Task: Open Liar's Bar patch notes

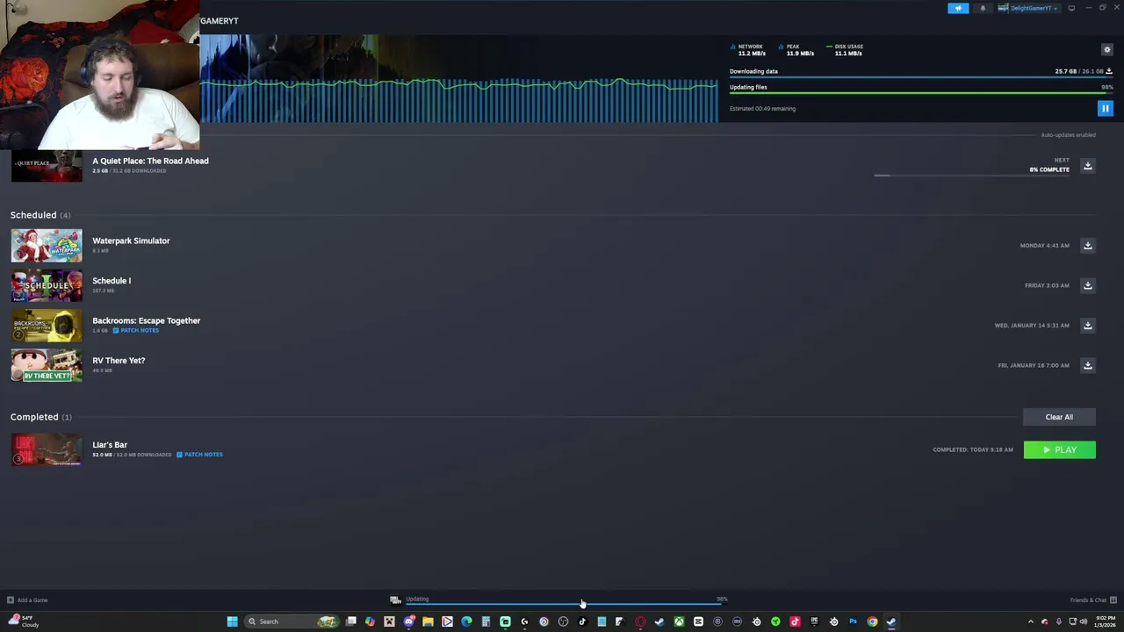Action: pyautogui.click(x=199, y=455)
